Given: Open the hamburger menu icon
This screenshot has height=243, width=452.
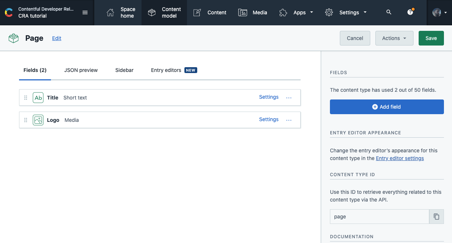Looking at the screenshot, I should point(85,12).
